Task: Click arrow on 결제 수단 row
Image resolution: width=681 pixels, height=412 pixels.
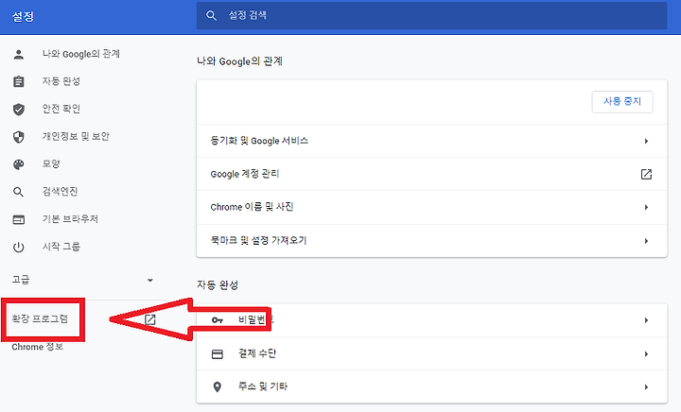Action: [x=646, y=354]
